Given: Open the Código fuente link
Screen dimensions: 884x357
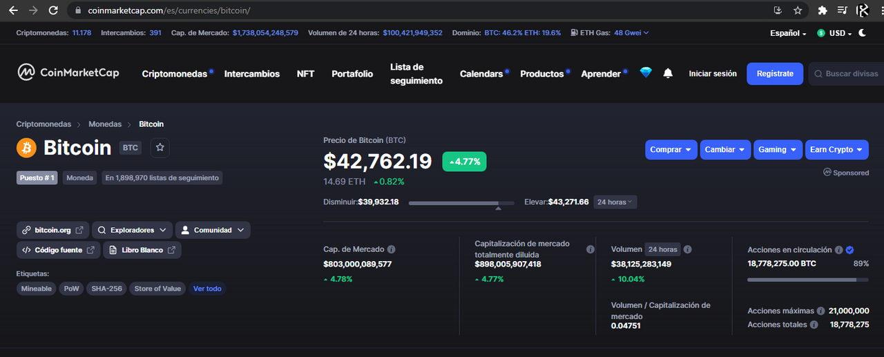Looking at the screenshot, I should click(x=58, y=250).
